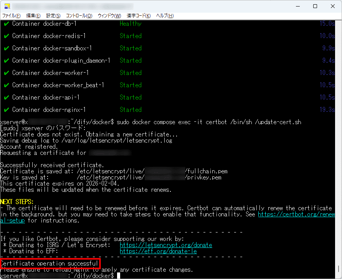This screenshot has width=342, height=279.
Task: Open the certbot.org renewal setup link
Action: click(295, 214)
